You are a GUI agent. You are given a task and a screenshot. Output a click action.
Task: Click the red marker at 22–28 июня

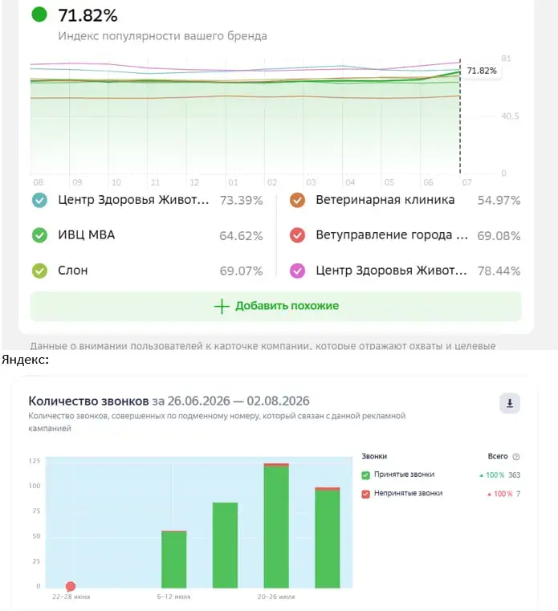(x=71, y=586)
